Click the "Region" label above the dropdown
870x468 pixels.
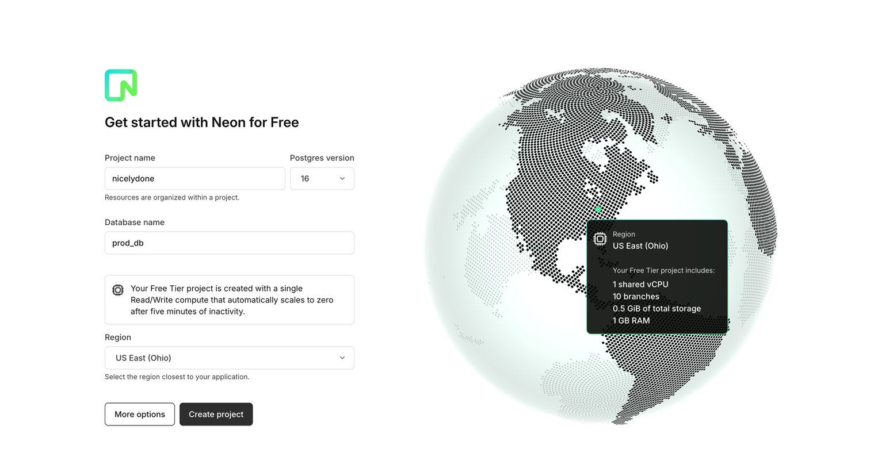click(118, 337)
